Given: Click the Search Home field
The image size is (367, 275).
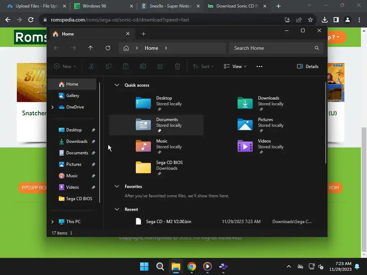Looking at the screenshot, I should [276, 48].
